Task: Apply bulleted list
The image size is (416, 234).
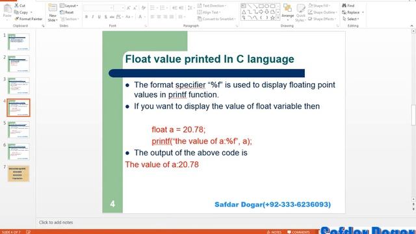Action: pyautogui.click(x=153, y=8)
